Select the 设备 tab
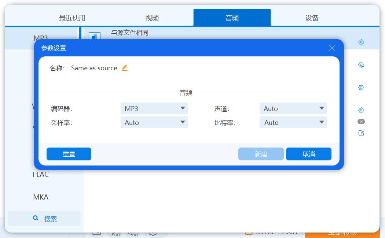 point(311,17)
